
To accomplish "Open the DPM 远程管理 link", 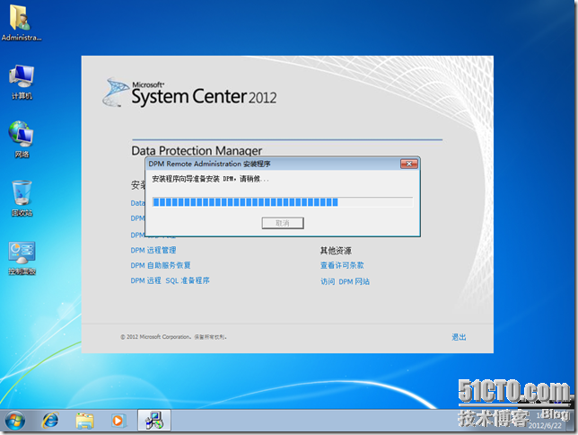I will [x=153, y=251].
